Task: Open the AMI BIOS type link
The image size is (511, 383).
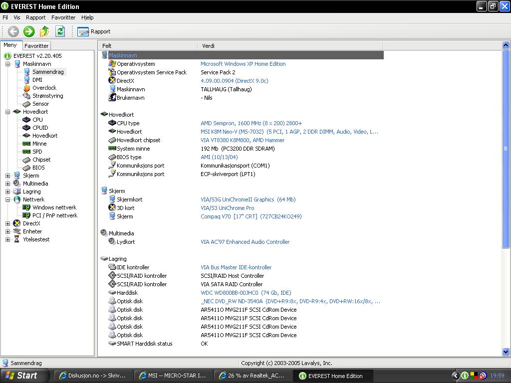Action: pos(220,157)
